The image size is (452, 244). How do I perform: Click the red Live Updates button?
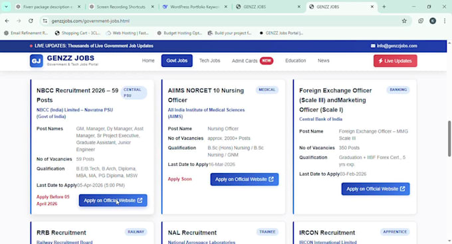click(395, 61)
